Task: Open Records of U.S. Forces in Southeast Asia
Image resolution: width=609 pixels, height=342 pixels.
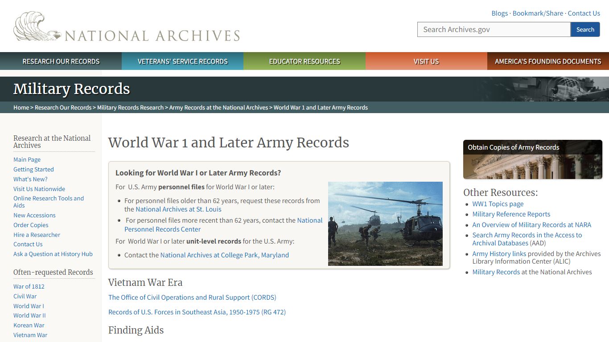Action: [197, 312]
